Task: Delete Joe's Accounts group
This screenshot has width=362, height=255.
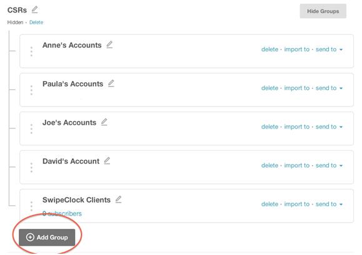Action: click(269, 127)
